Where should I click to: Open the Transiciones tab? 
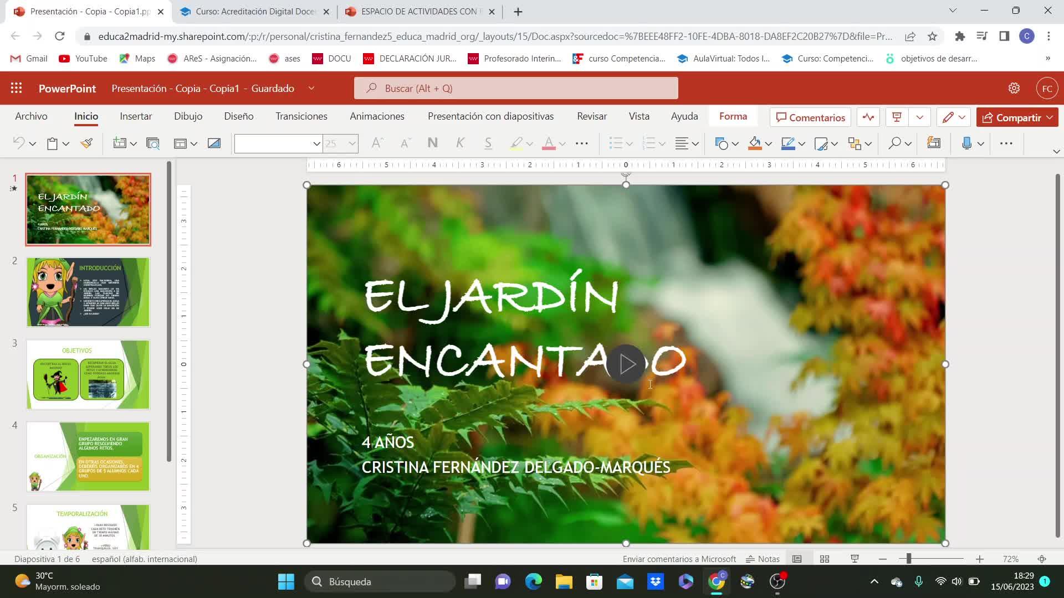301,116
